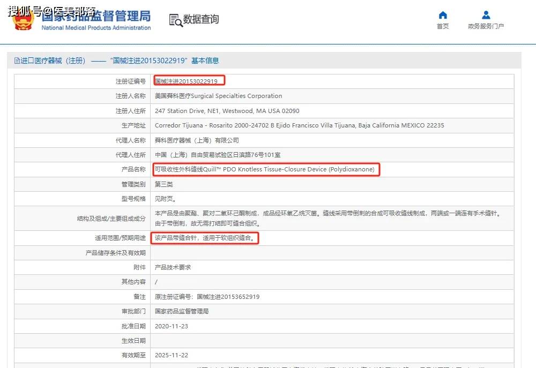This screenshot has width=536, height=368.
Task: Click the 注册人住所 row label
Action: pos(131,111)
